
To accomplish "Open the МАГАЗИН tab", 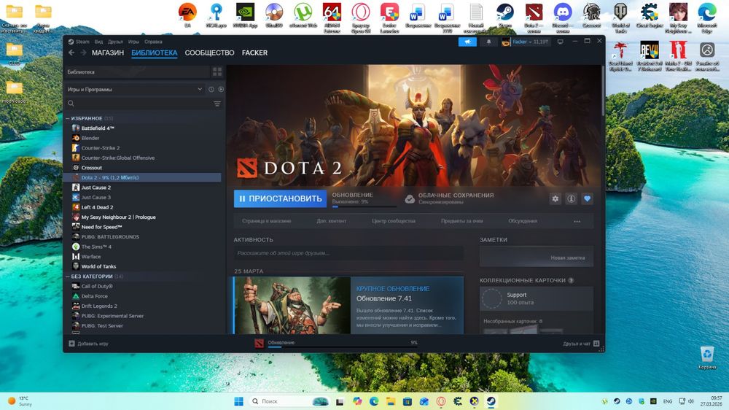I will [108, 53].
